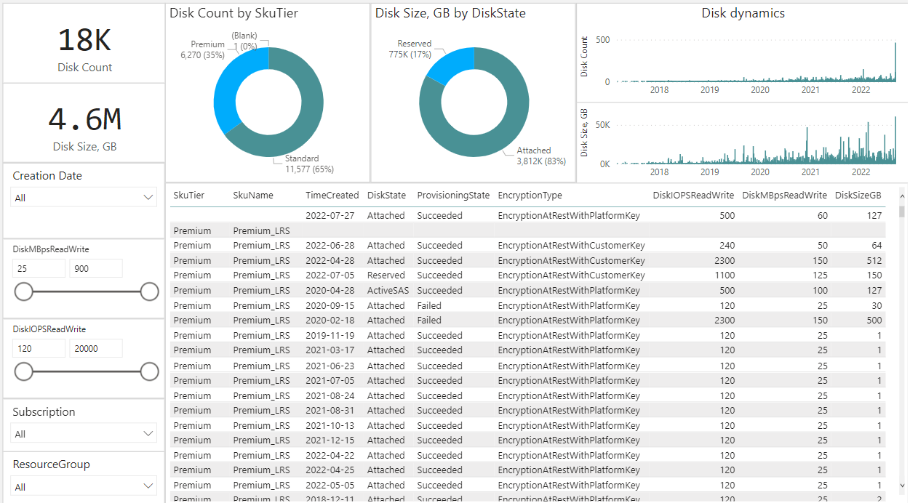Click the DiskIOPSReadWrite slider right handle
This screenshot has width=910, height=503.
(149, 371)
